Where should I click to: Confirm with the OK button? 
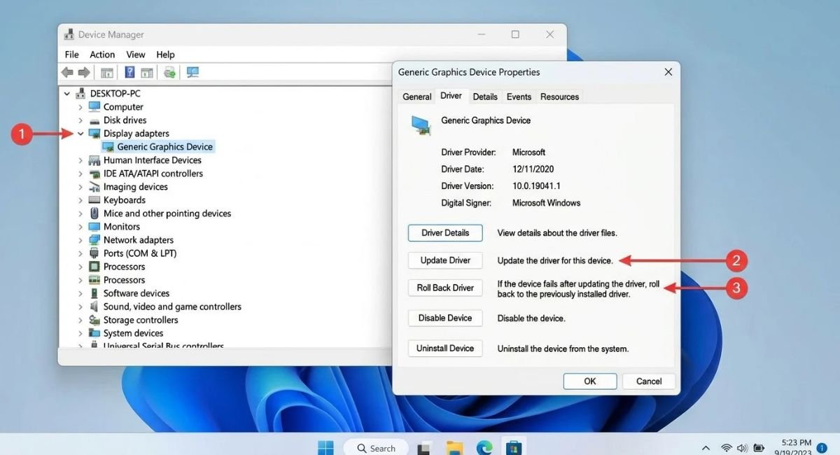coord(590,381)
